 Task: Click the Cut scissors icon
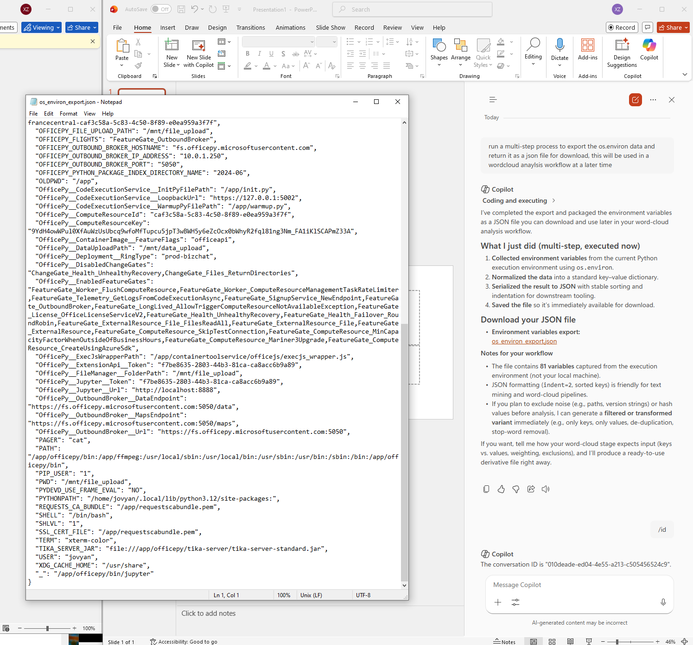pos(138,42)
